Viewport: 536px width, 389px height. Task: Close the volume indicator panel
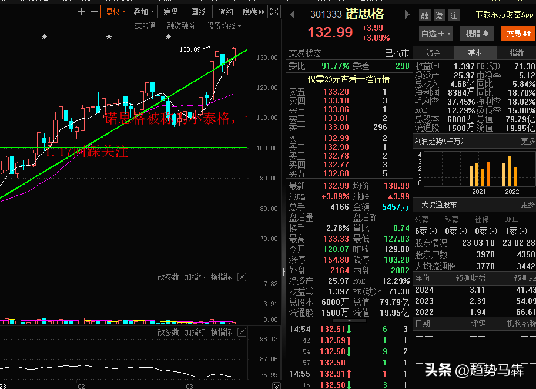pyautogui.click(x=242, y=277)
